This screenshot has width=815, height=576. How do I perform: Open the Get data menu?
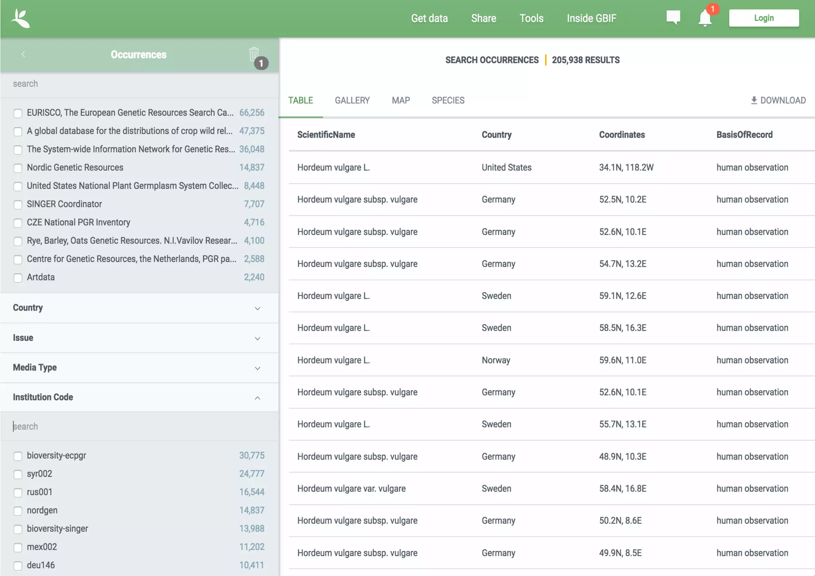coord(429,18)
